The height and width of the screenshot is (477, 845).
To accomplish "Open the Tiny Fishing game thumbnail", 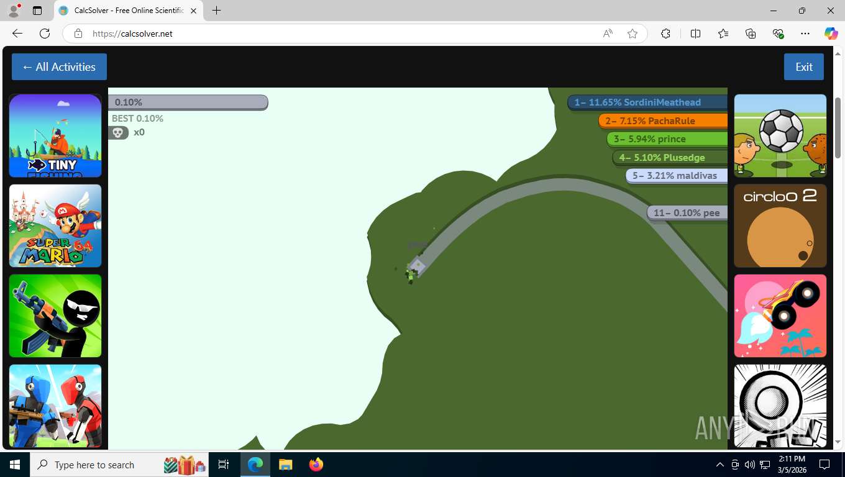I will (55, 135).
